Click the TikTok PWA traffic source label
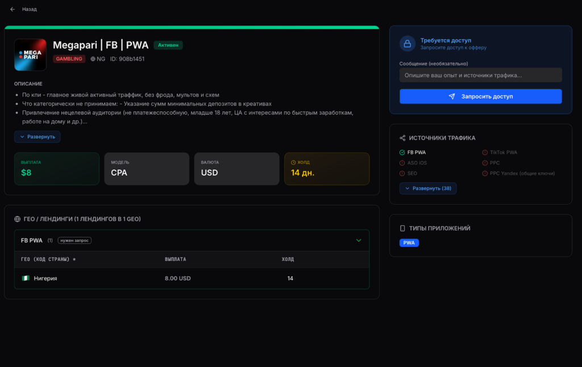582x367 pixels. pyautogui.click(x=504, y=152)
